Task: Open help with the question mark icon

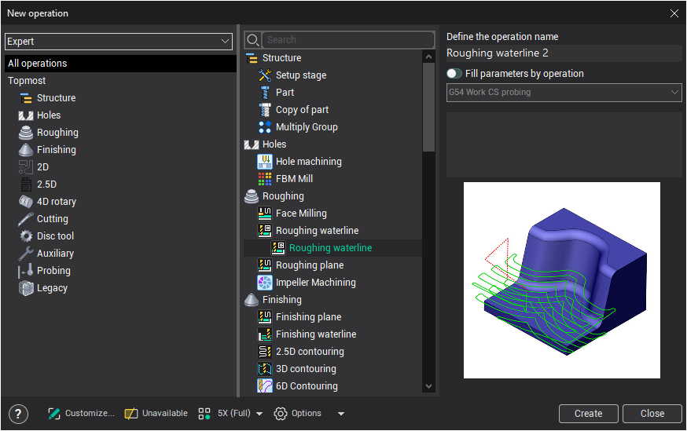Action: pos(19,414)
